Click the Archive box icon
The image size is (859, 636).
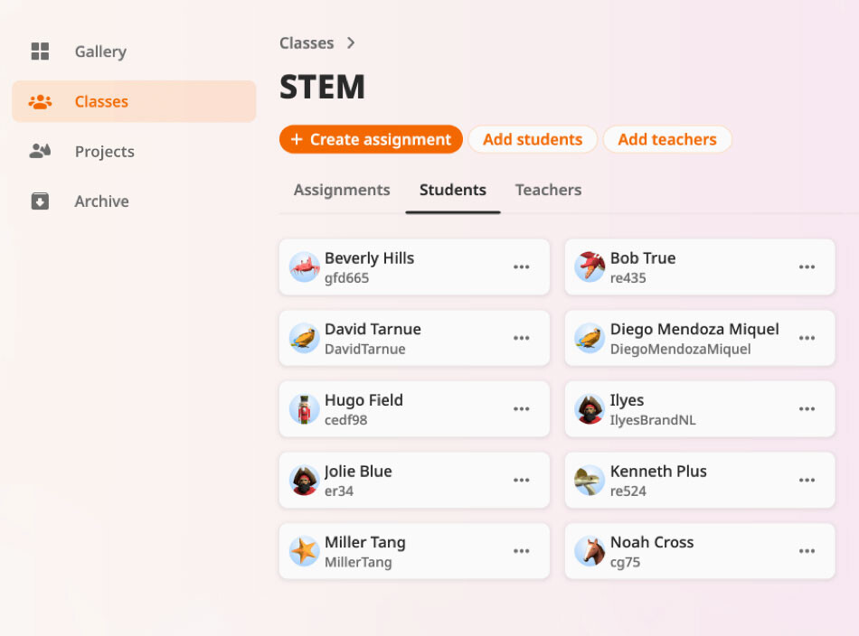coord(40,201)
